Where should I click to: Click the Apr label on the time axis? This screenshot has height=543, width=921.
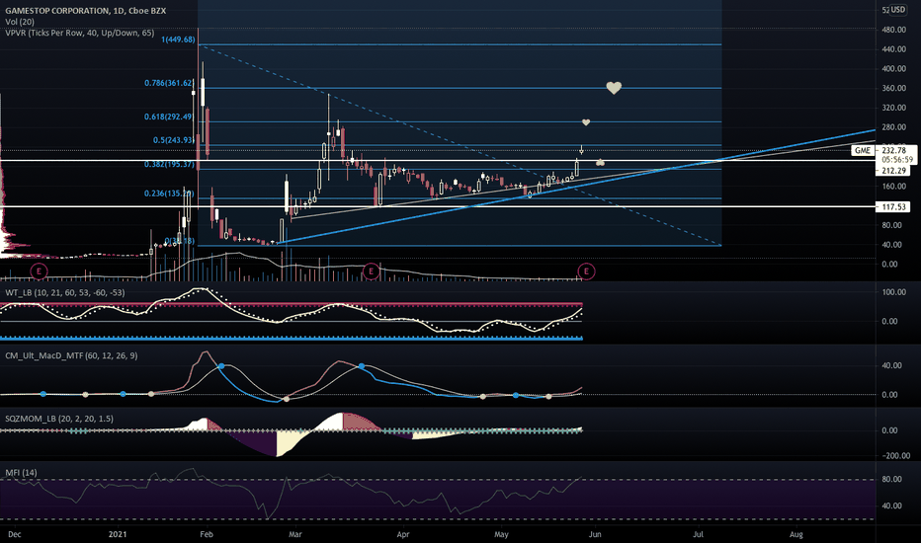coord(403,534)
